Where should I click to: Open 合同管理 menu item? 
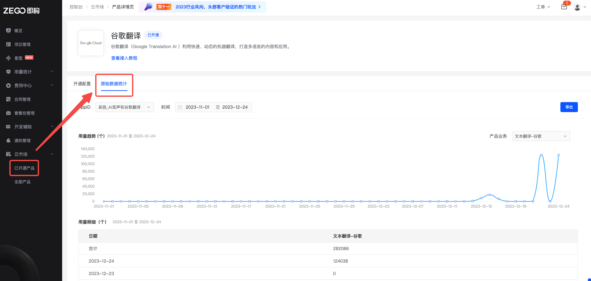click(22, 99)
